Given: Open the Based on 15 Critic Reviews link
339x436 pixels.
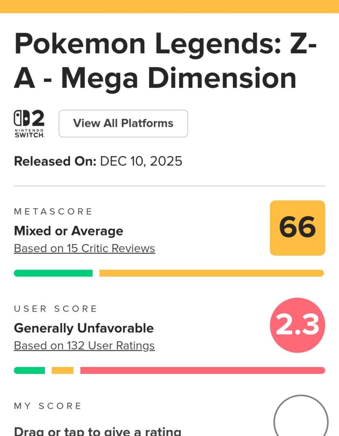Looking at the screenshot, I should pos(84,248).
